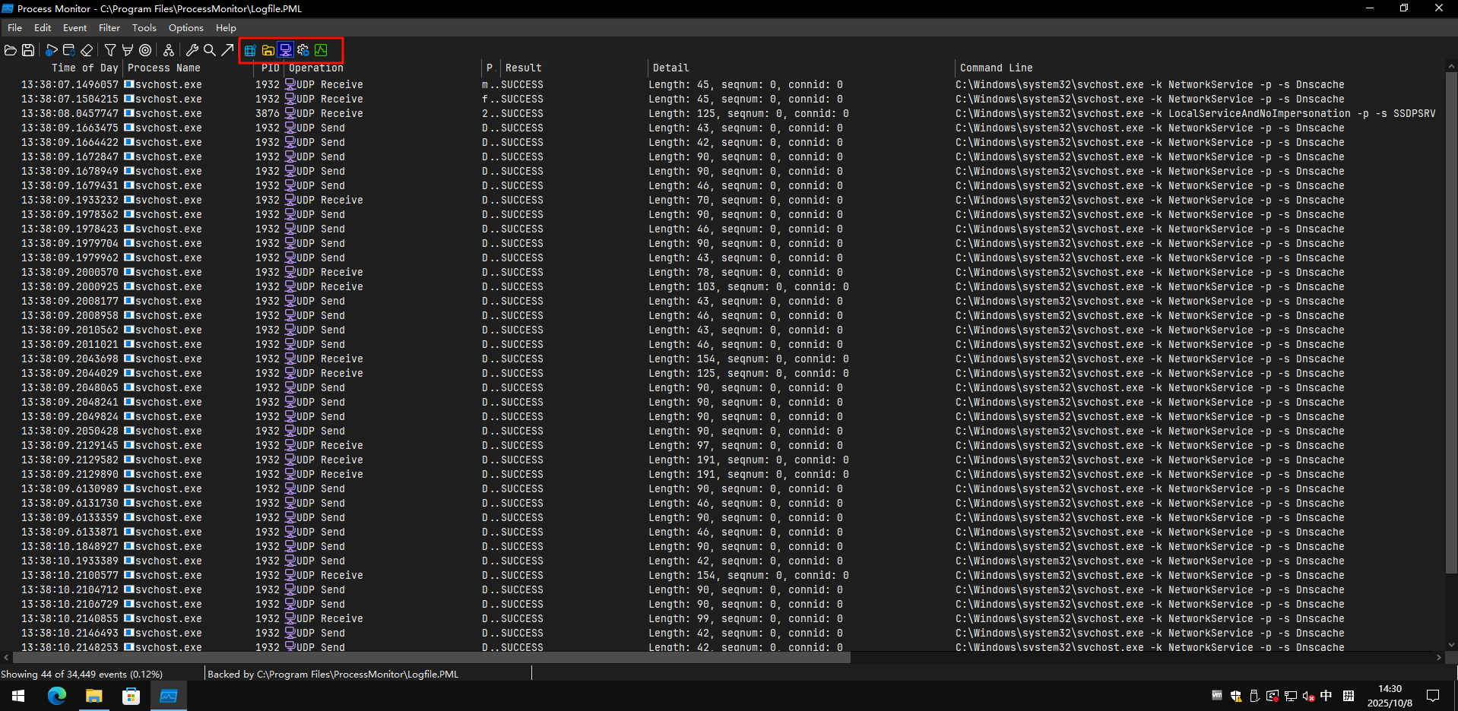This screenshot has width=1458, height=711.
Task: Open the Options menu
Action: click(185, 28)
